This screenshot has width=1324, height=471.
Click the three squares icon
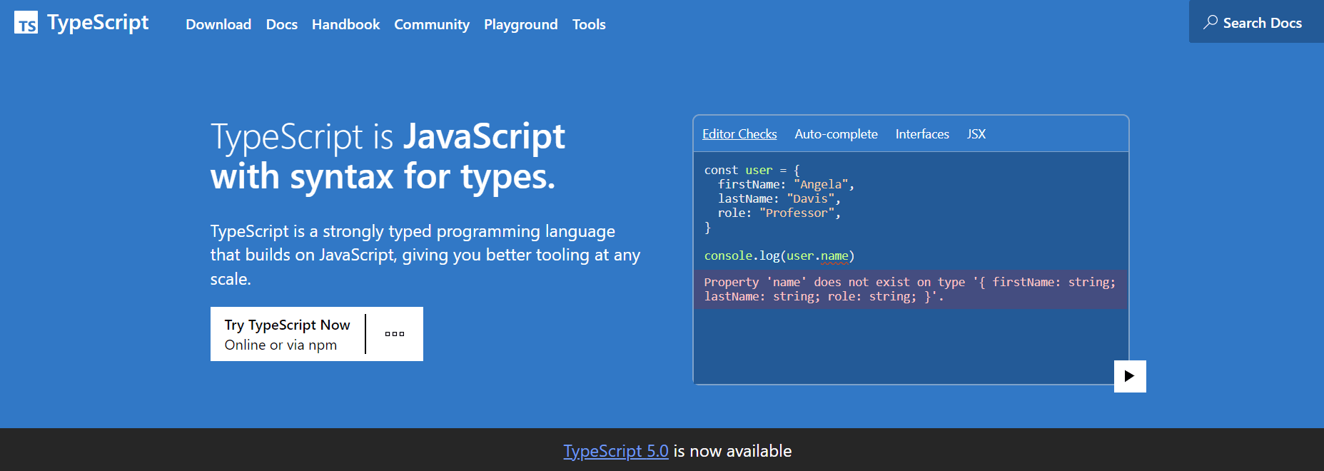pyautogui.click(x=395, y=334)
